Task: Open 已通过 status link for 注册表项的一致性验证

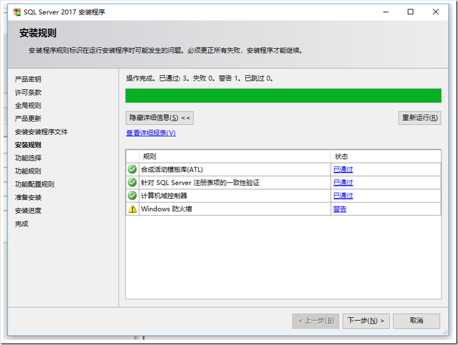Action: (x=343, y=183)
